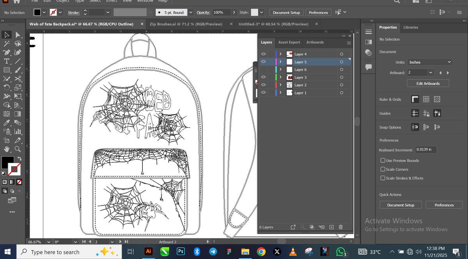
Task: Click Edit Artboards button
Action: 428,83
